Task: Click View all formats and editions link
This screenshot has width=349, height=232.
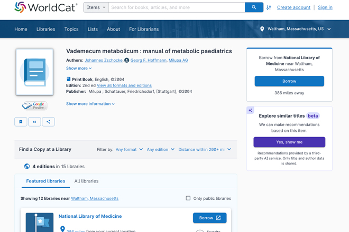Action: pos(124,85)
